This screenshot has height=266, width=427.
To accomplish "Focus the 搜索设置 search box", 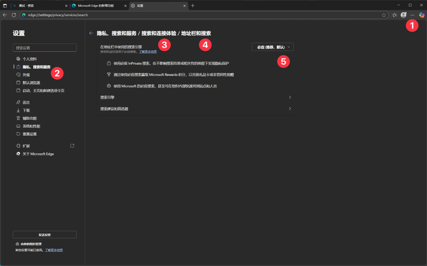I will click(45, 48).
